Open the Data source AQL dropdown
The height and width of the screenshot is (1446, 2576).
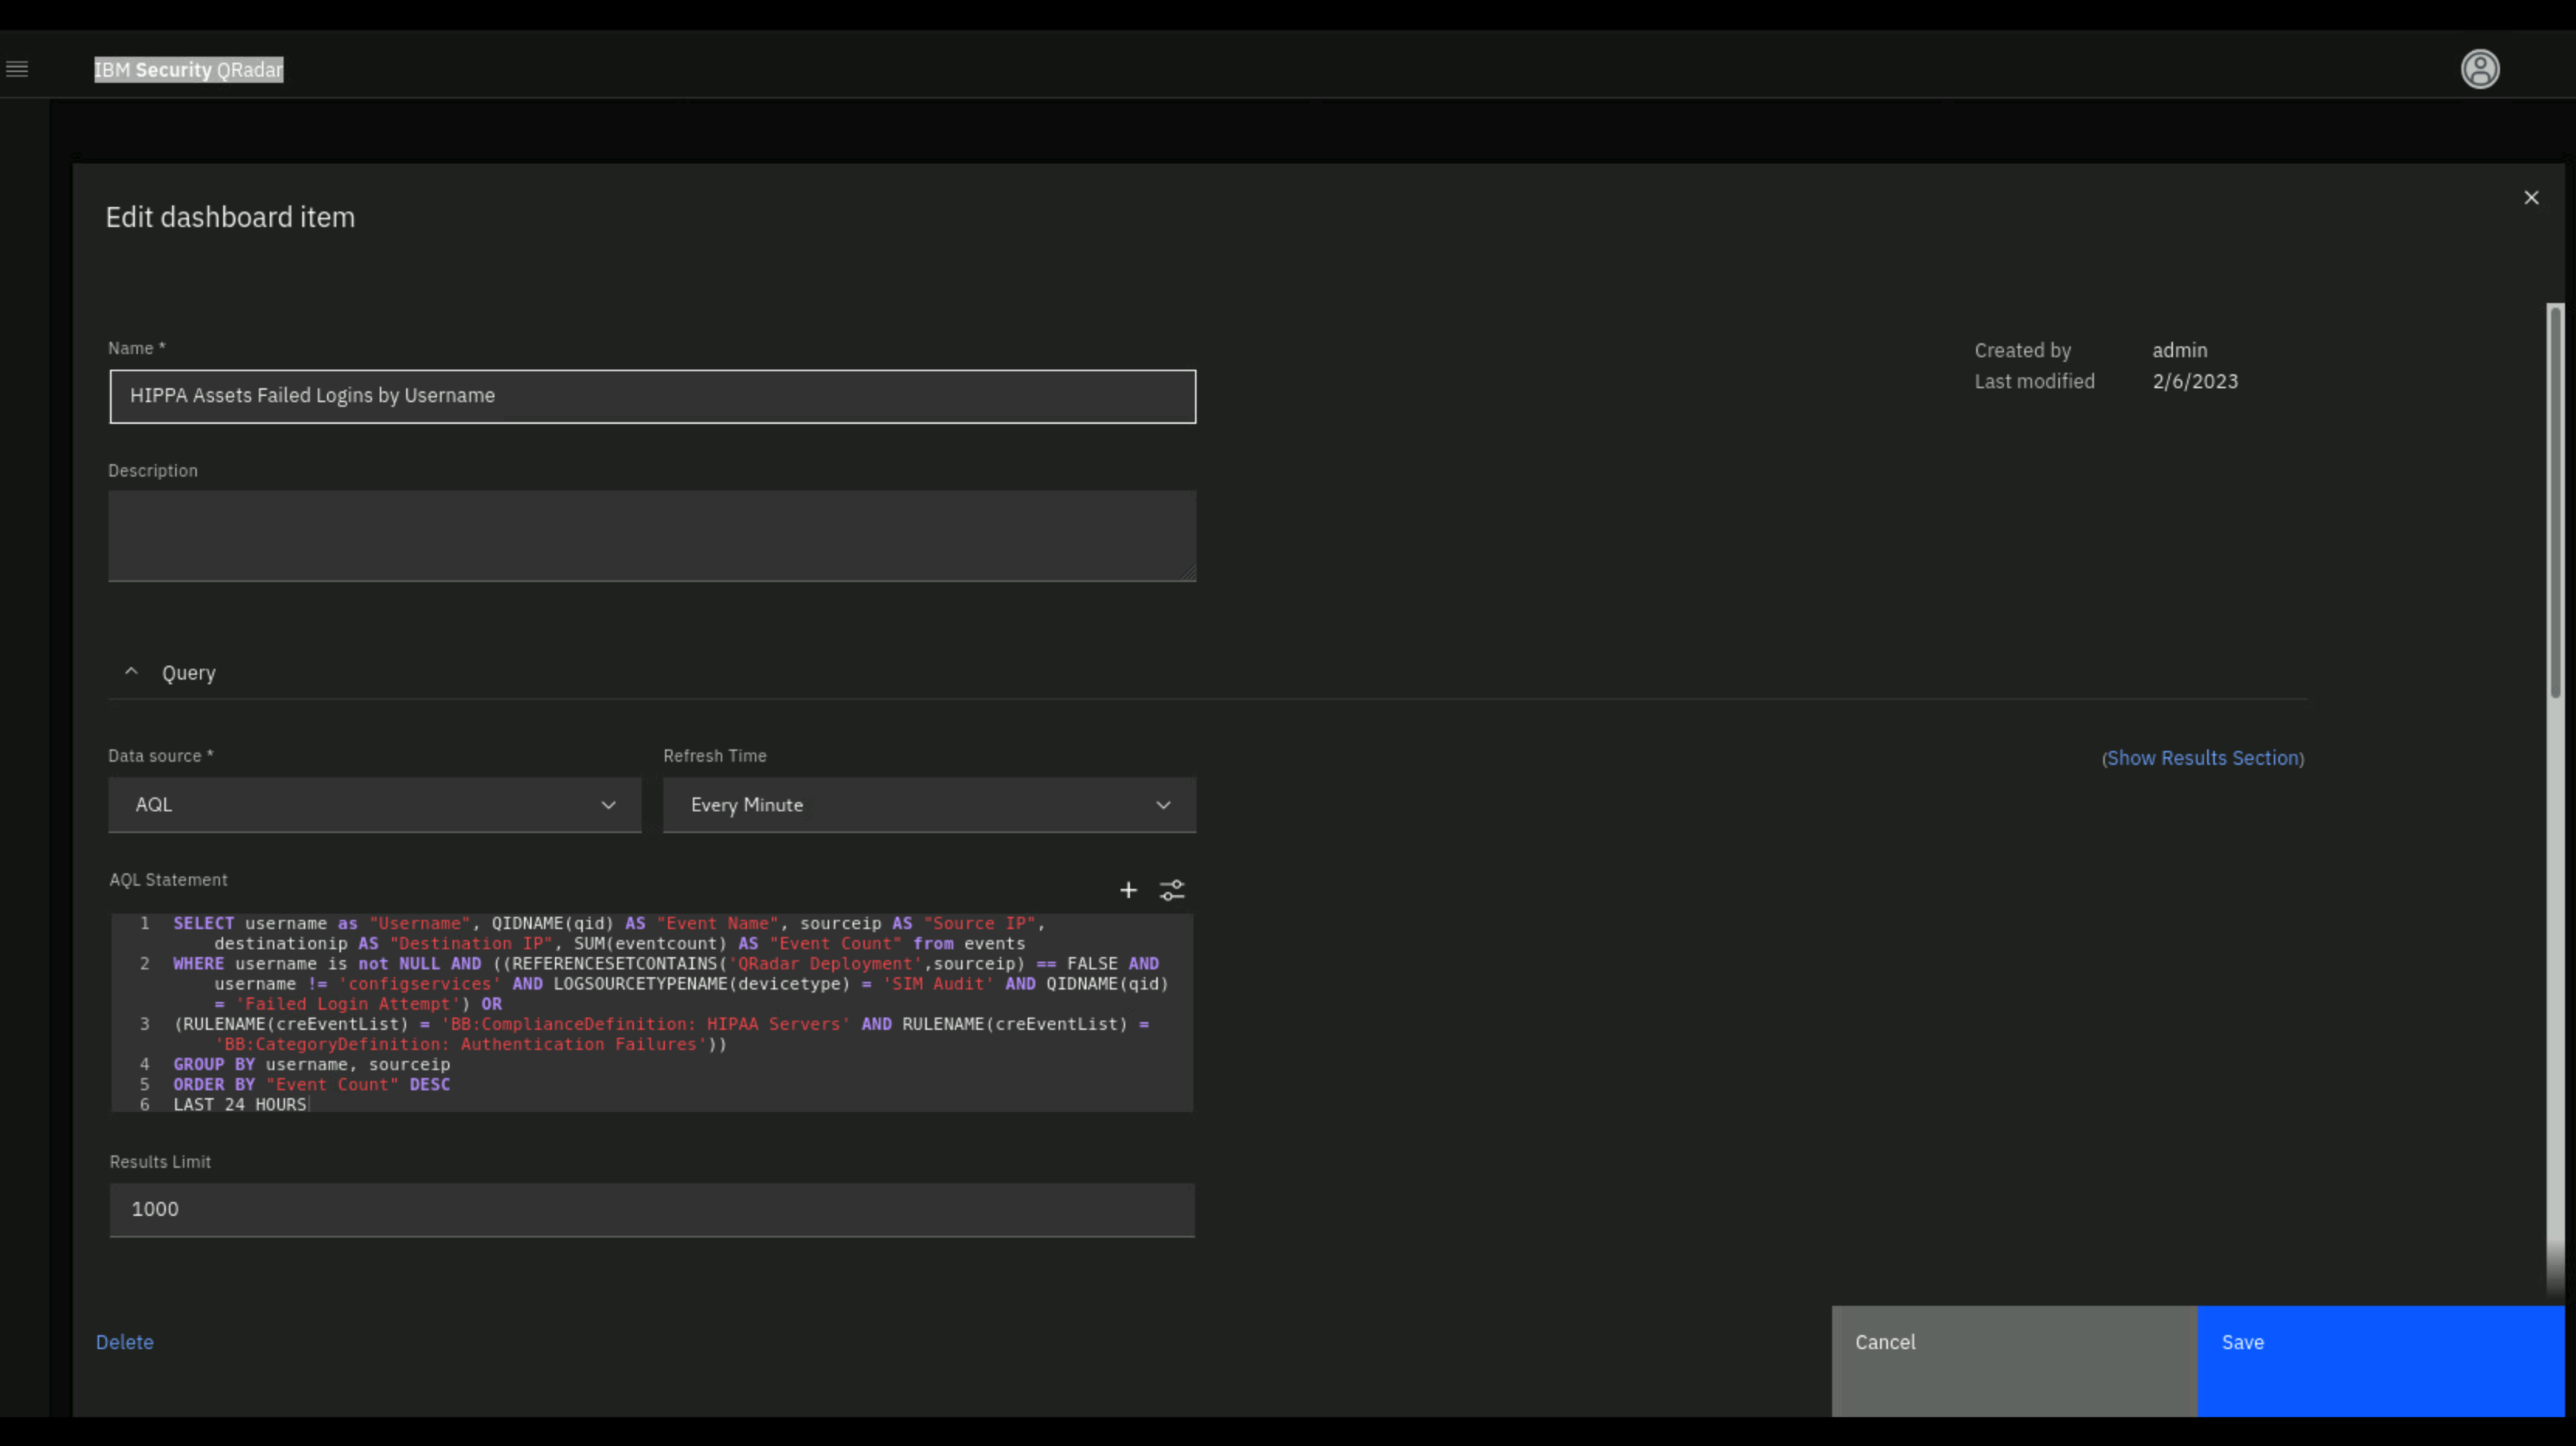point(374,805)
